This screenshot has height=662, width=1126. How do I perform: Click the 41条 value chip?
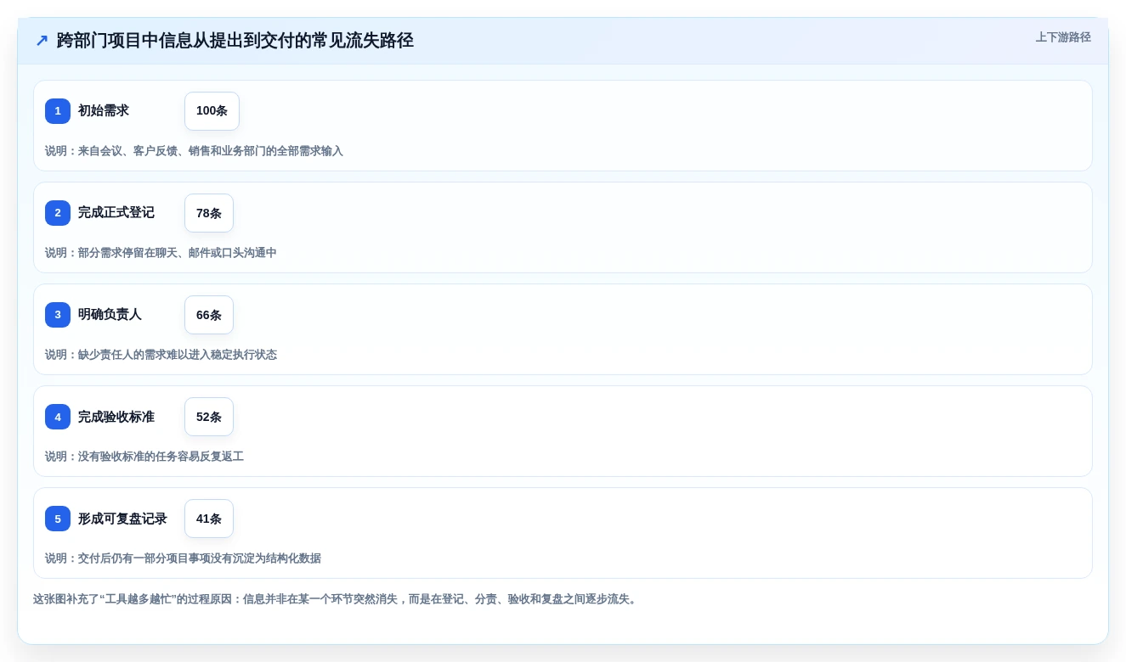click(x=209, y=519)
